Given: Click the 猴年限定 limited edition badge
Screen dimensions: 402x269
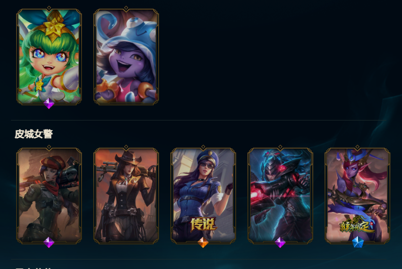Looking at the screenshot, I should pyautogui.click(x=357, y=224).
